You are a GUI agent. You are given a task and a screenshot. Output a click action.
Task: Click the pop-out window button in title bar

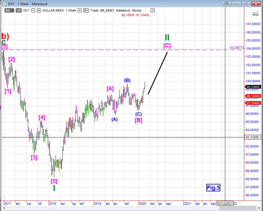[226, 3]
